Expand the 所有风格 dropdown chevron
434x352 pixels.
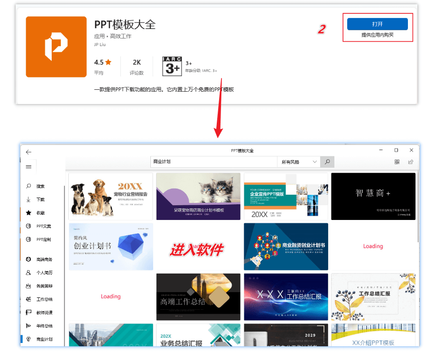tap(314, 162)
